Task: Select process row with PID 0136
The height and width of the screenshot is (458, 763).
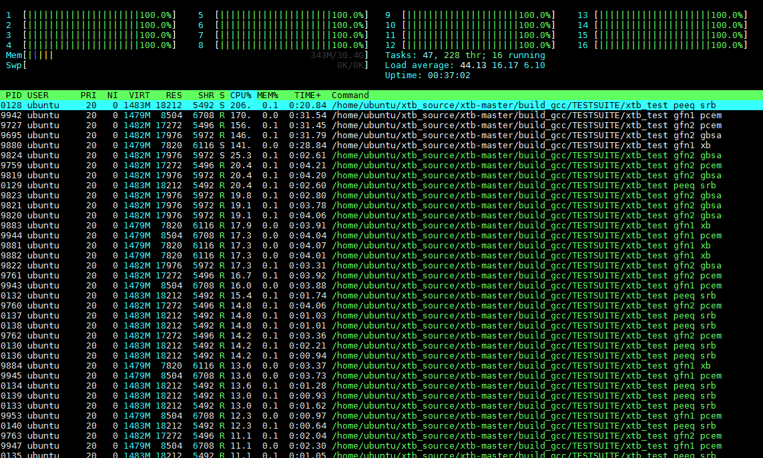Action: pos(382,356)
